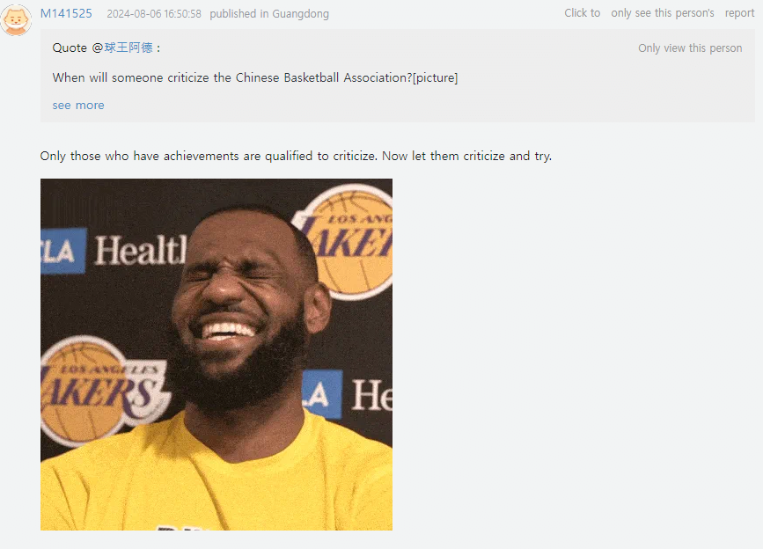
Task: Open the [picture] placeholder in the quote
Action: (435, 77)
